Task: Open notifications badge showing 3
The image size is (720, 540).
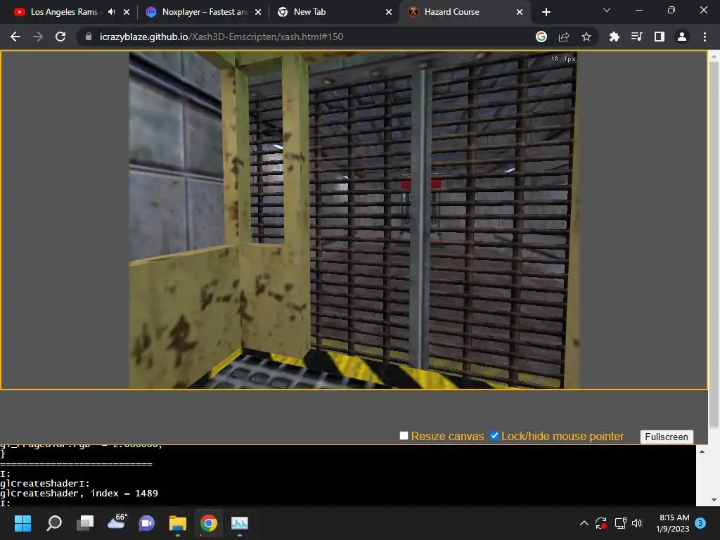Action: pos(700,523)
